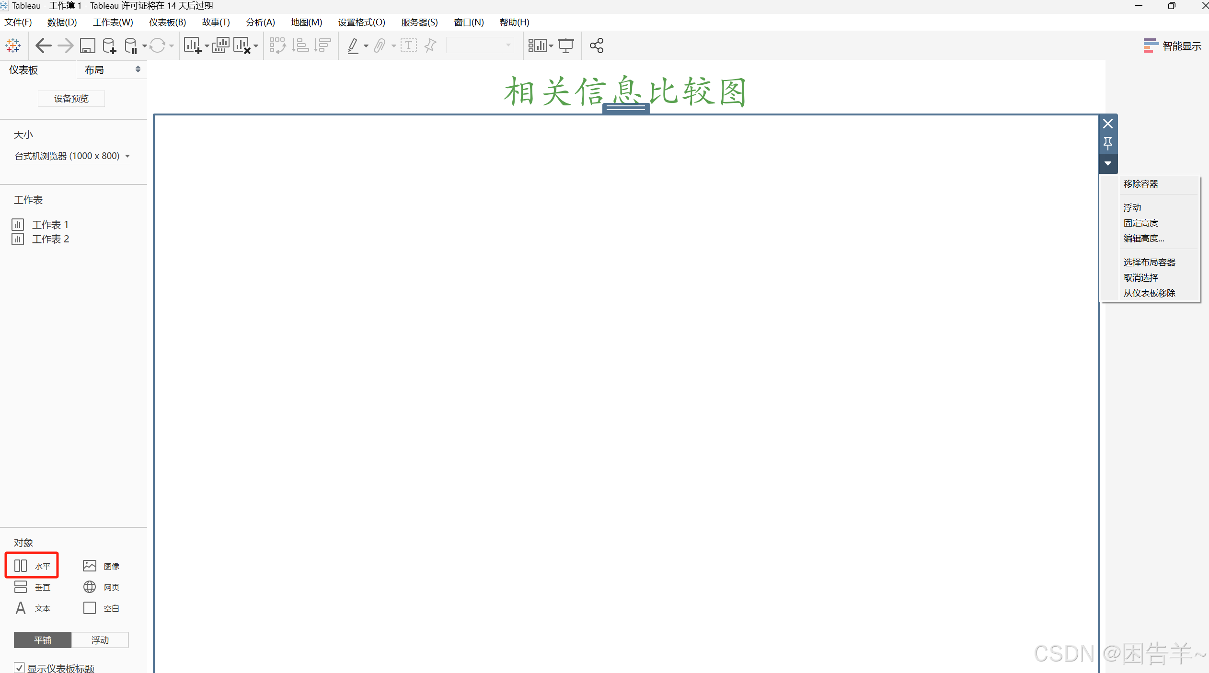1209x673 pixels.
Task: Toggle the show dashboard title checkbox
Action: pos(19,667)
